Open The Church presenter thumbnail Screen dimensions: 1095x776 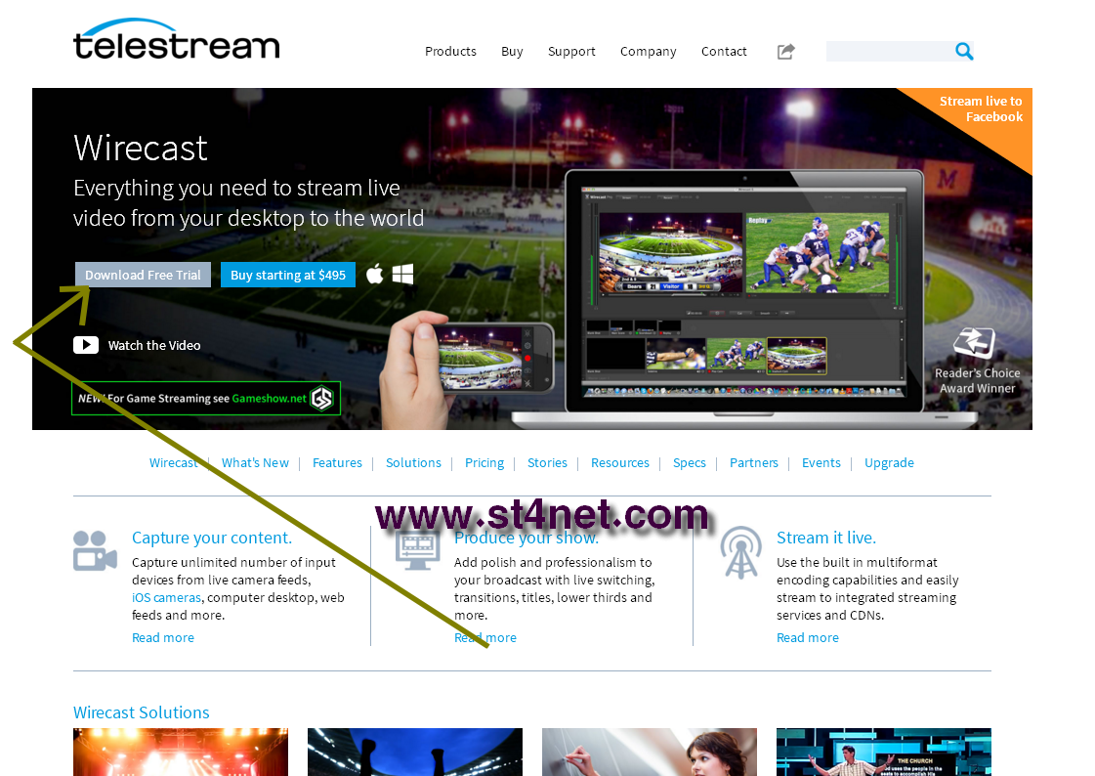pos(883,753)
